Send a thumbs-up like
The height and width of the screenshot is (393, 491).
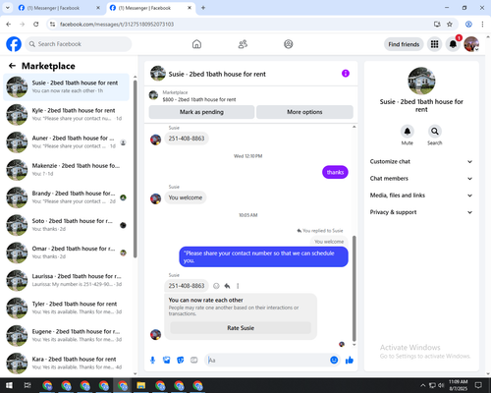tap(350, 361)
